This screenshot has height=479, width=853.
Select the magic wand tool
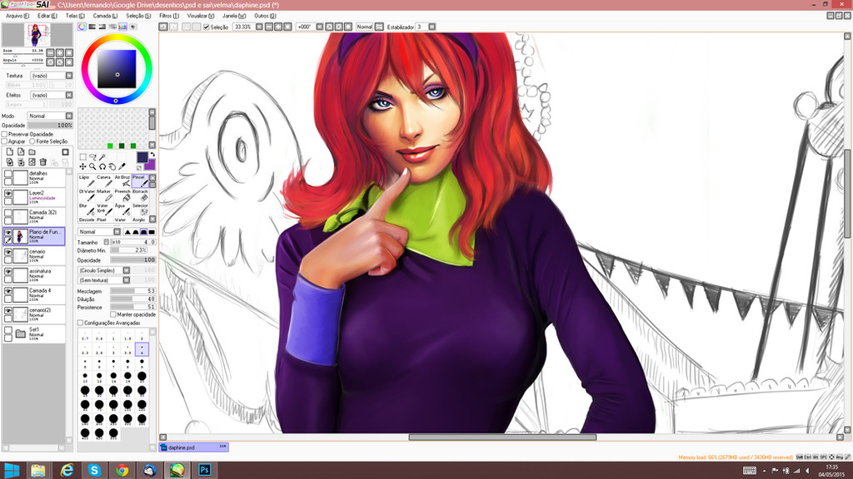tap(102, 157)
